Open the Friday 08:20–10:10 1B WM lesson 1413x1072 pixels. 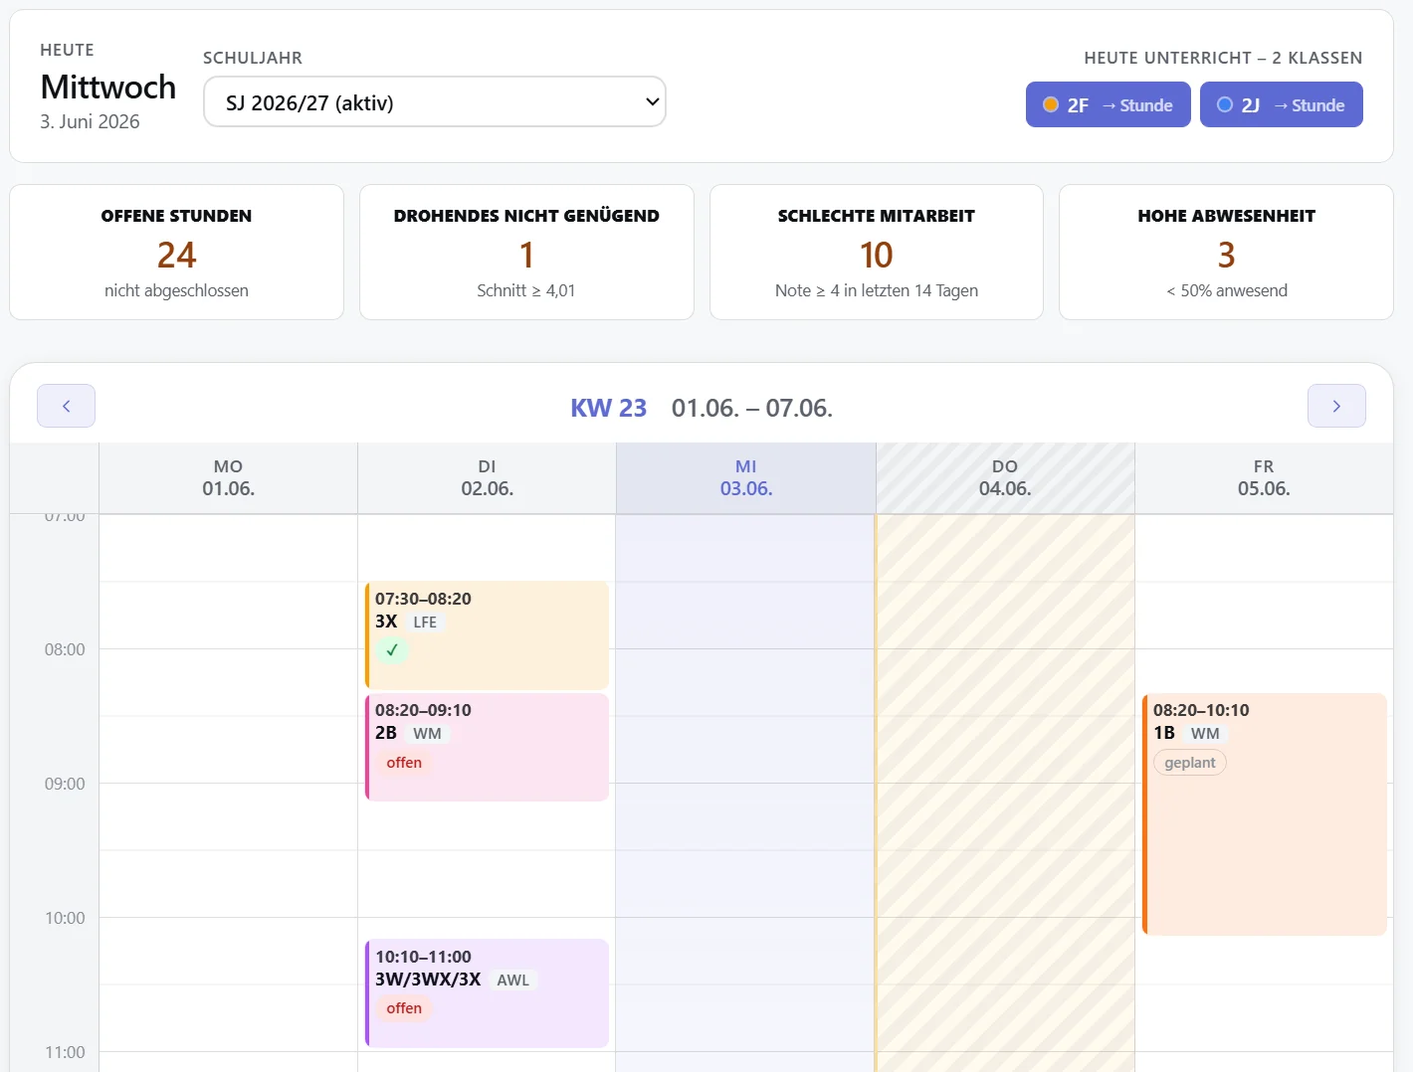pyautogui.click(x=1265, y=814)
